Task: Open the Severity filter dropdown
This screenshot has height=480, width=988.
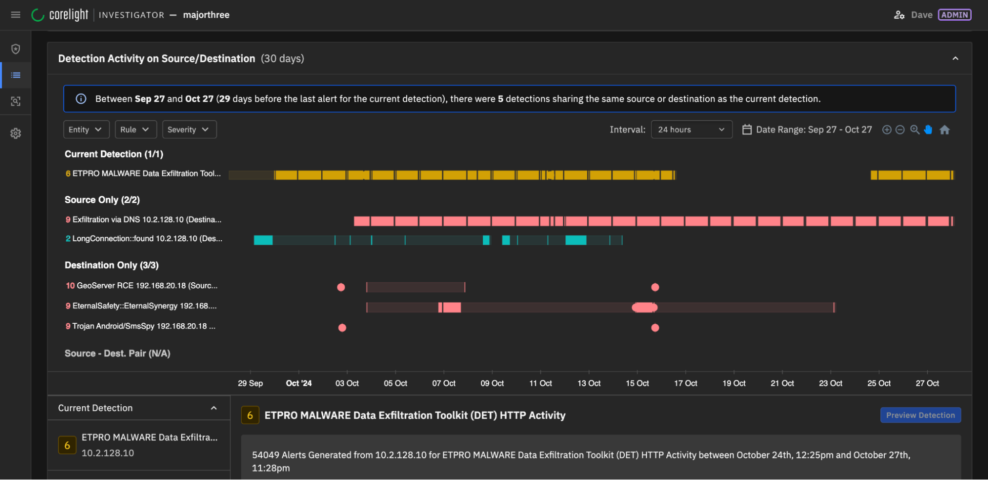Action: click(189, 129)
